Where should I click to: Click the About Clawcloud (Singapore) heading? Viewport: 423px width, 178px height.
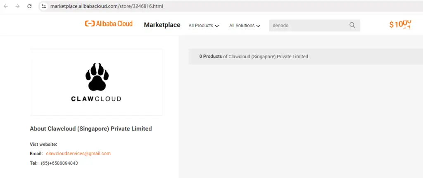(x=91, y=128)
